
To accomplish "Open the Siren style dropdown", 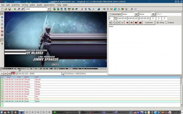I will [136, 14].
